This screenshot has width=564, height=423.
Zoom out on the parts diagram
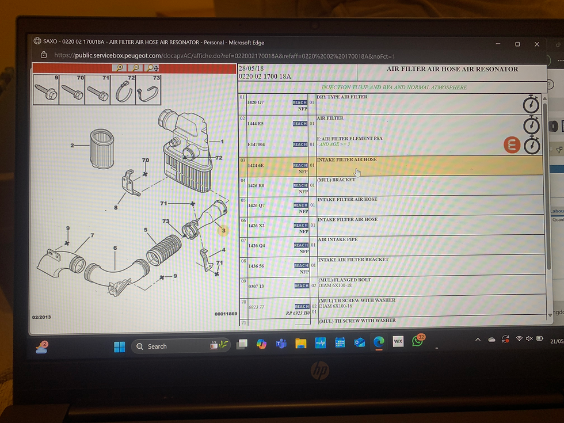tap(135, 68)
